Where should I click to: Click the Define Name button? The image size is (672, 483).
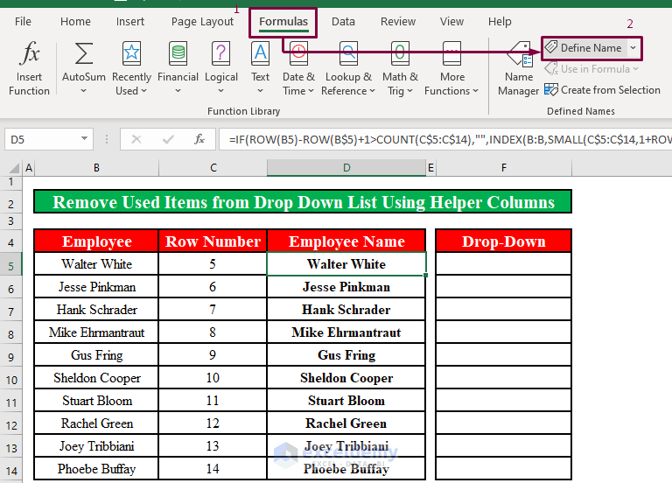(584, 47)
